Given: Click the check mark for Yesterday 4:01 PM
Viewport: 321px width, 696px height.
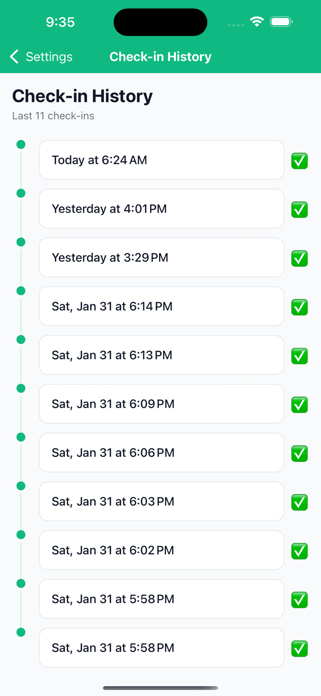Looking at the screenshot, I should tap(299, 210).
